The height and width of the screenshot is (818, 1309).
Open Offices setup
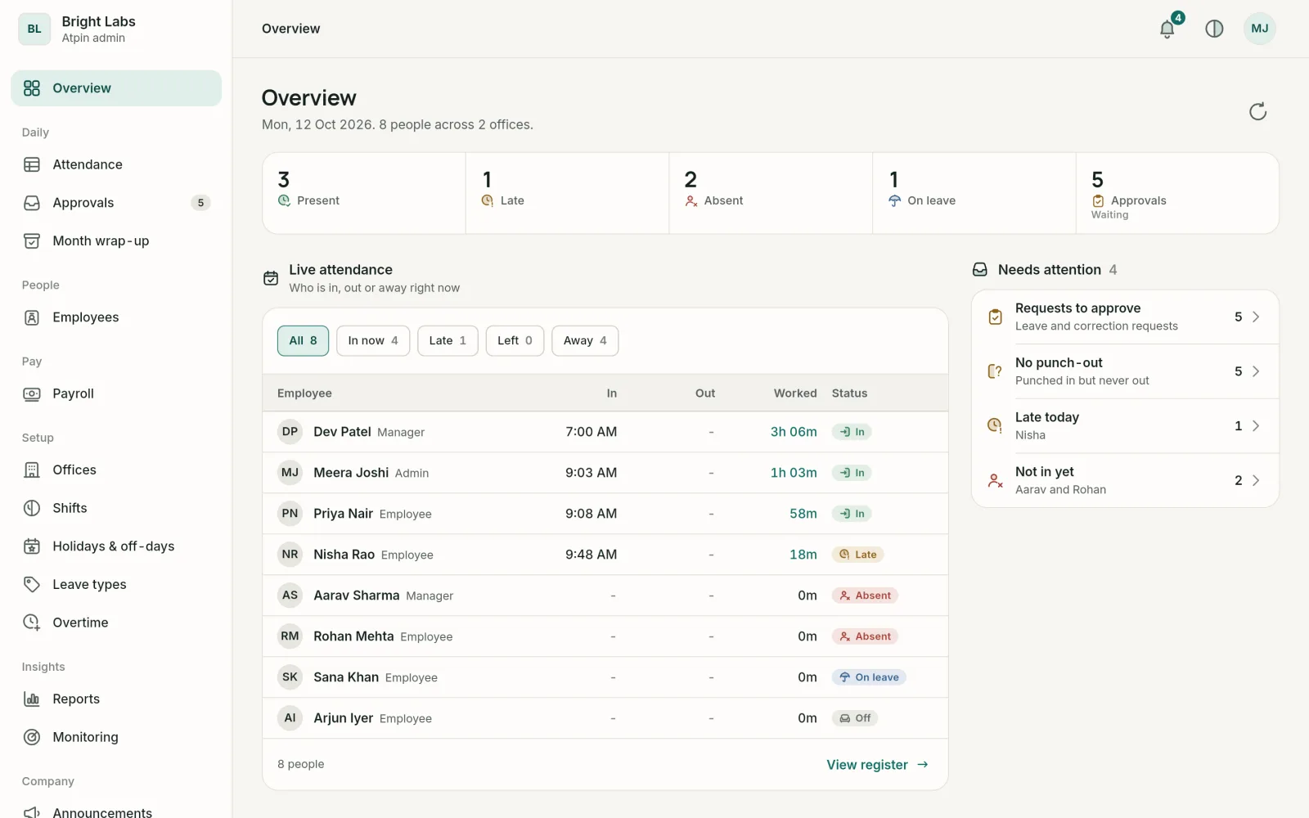coord(116,470)
